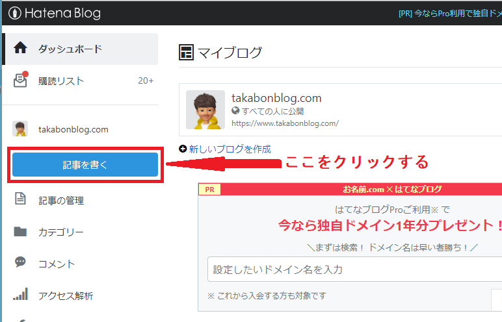The height and width of the screenshot is (322, 502).
Task: Click the マイブログ layout icon
Action: [x=186, y=52]
